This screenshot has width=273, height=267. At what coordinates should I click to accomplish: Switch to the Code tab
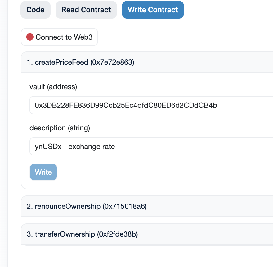tap(35, 10)
